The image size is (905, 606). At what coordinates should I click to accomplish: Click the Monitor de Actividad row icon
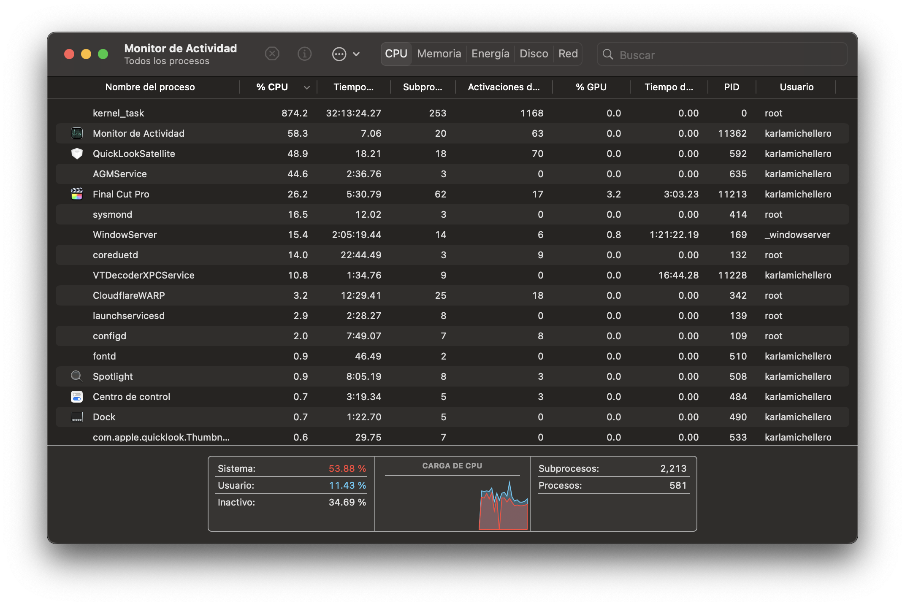[x=77, y=133]
